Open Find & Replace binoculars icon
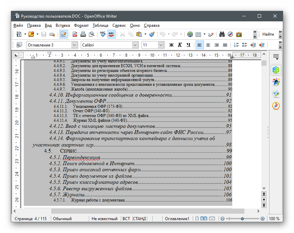 pos(222,34)
